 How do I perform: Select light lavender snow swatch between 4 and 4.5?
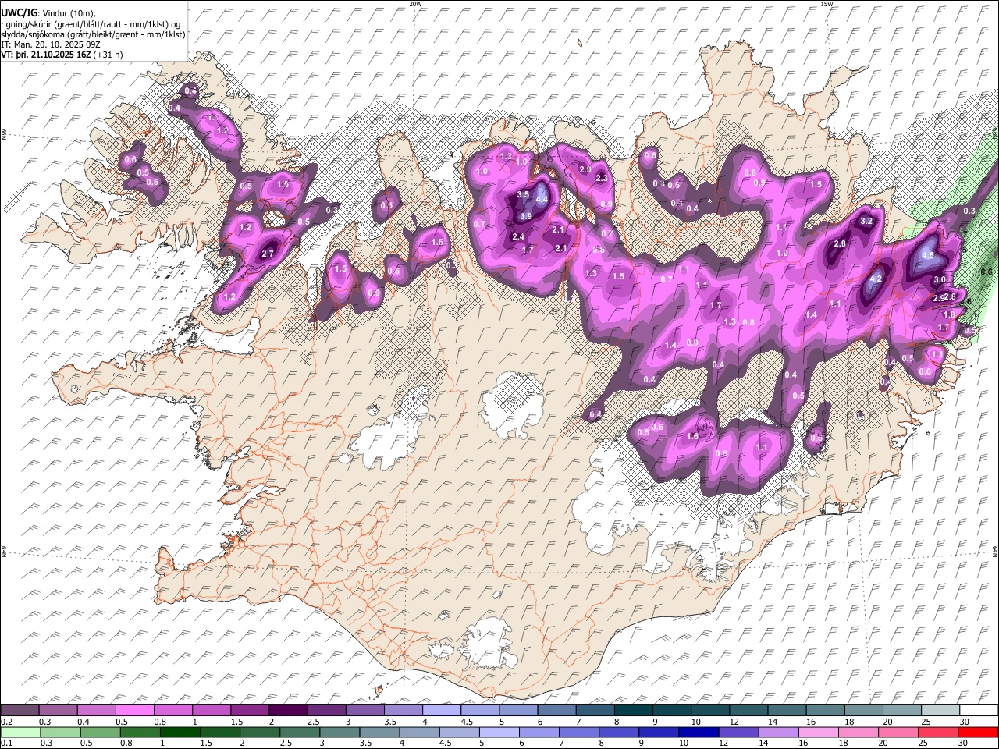point(440,710)
